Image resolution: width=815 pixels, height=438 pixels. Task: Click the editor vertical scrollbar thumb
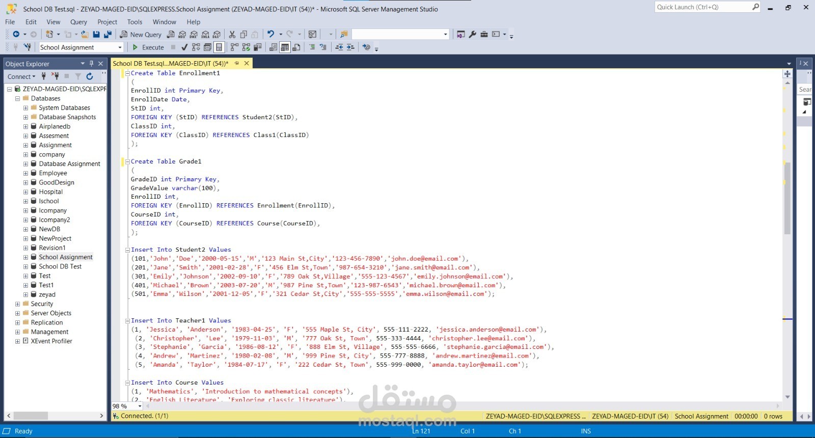[787, 198]
